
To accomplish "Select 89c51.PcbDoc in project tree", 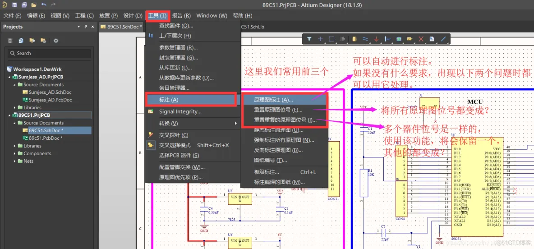I will click(46, 138).
